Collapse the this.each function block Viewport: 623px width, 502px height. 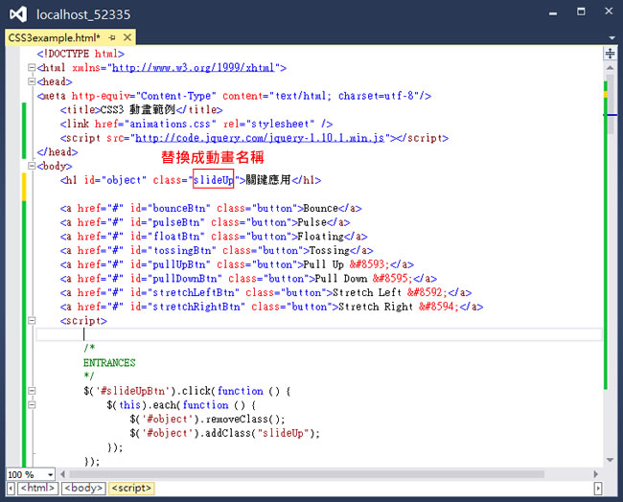pyautogui.click(x=32, y=404)
